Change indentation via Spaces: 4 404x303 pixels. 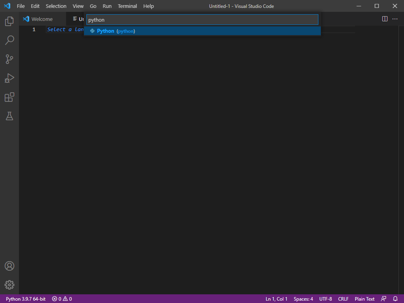[303, 299]
